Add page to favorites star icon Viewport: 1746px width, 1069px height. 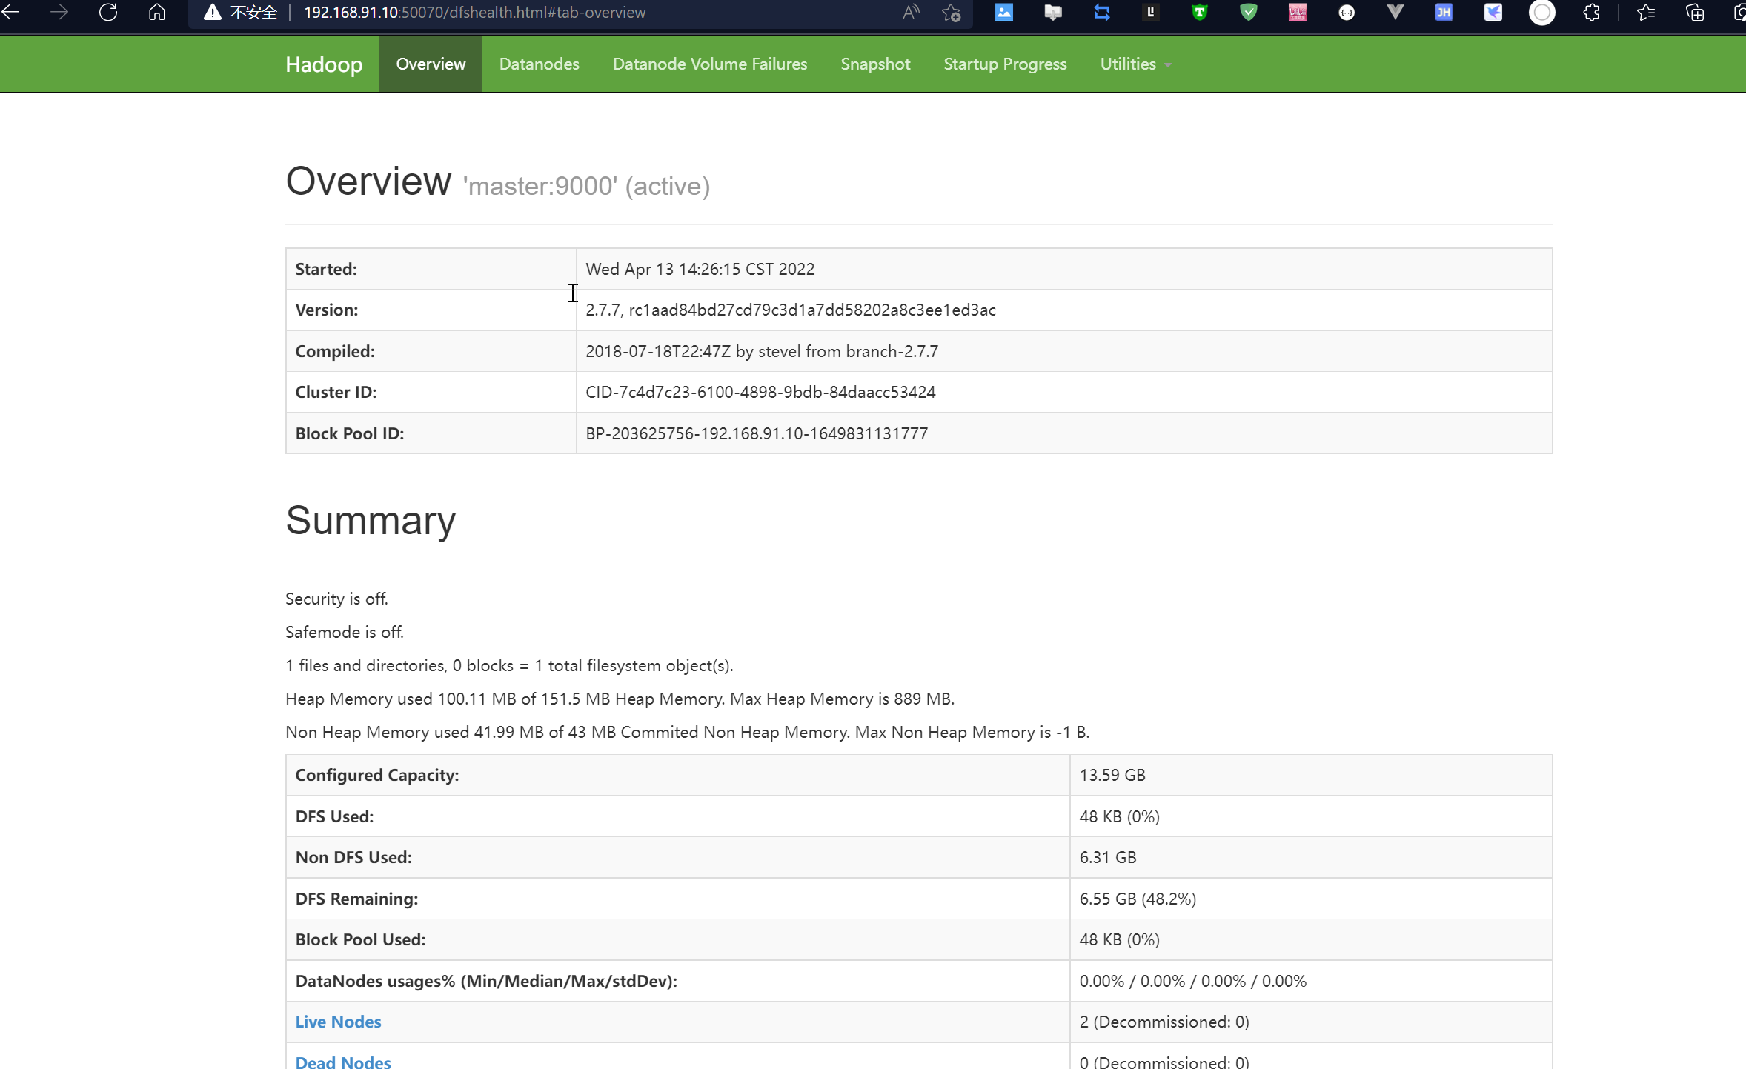952,13
